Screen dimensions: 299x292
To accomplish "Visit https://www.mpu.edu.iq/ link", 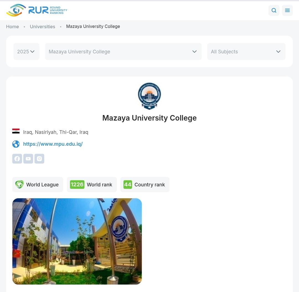I will 53,144.
